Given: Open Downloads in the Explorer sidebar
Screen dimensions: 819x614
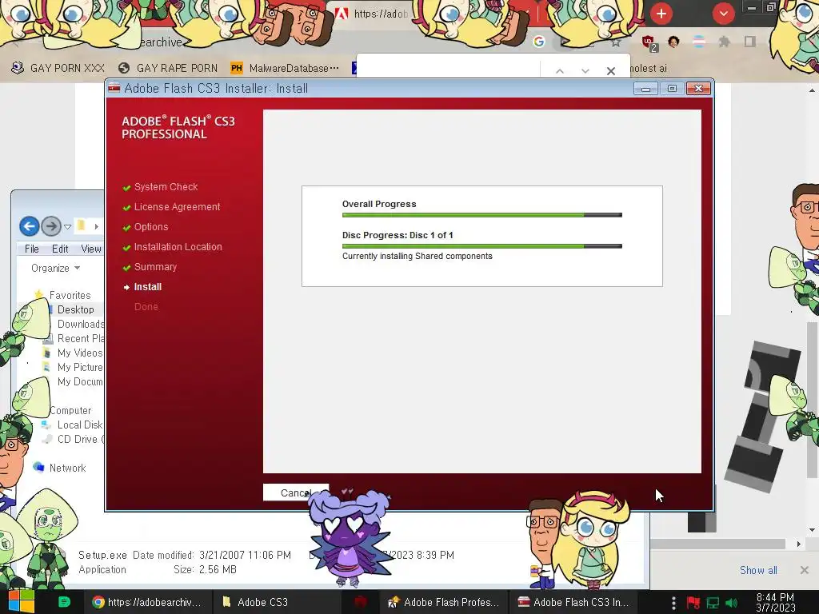Looking at the screenshot, I should click(x=81, y=324).
